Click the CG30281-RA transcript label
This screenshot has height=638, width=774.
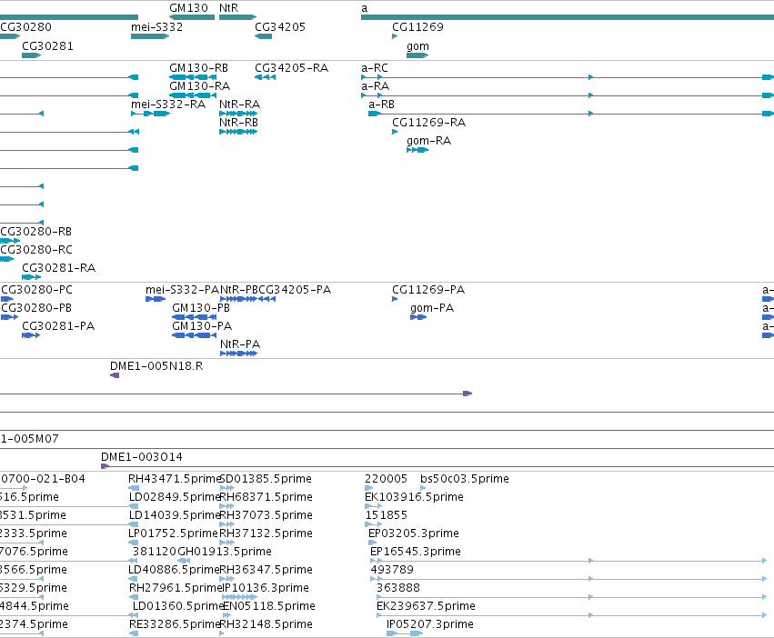[x=58, y=268]
